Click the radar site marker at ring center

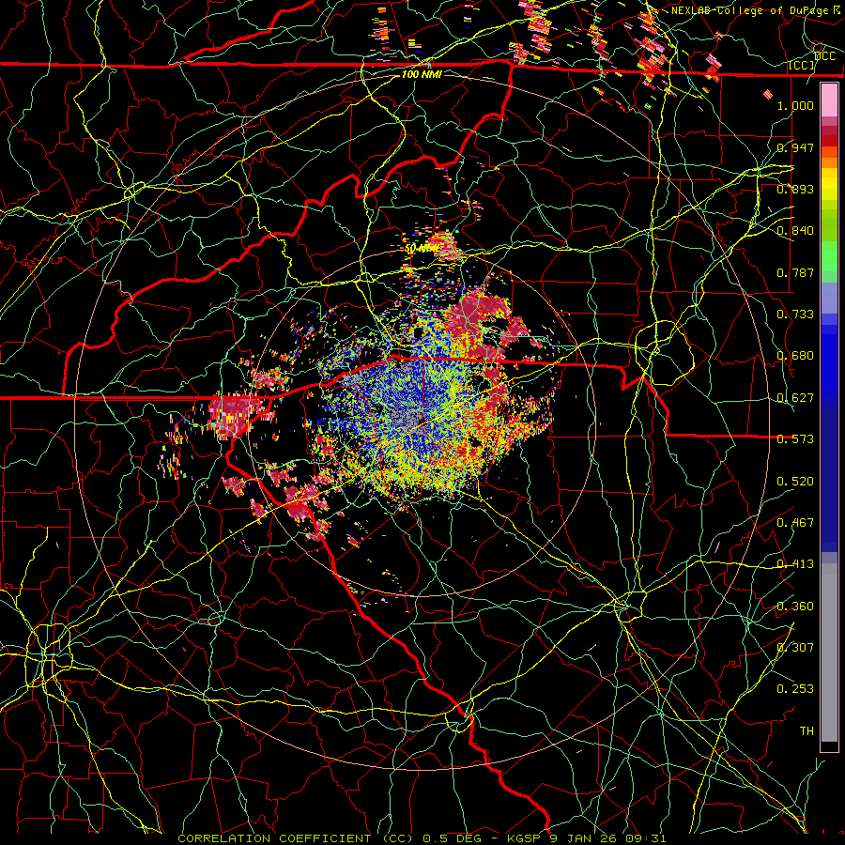tap(422, 422)
